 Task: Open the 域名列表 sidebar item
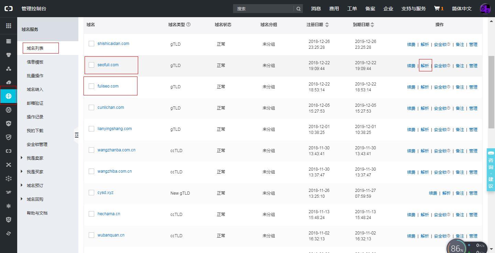click(x=35, y=48)
